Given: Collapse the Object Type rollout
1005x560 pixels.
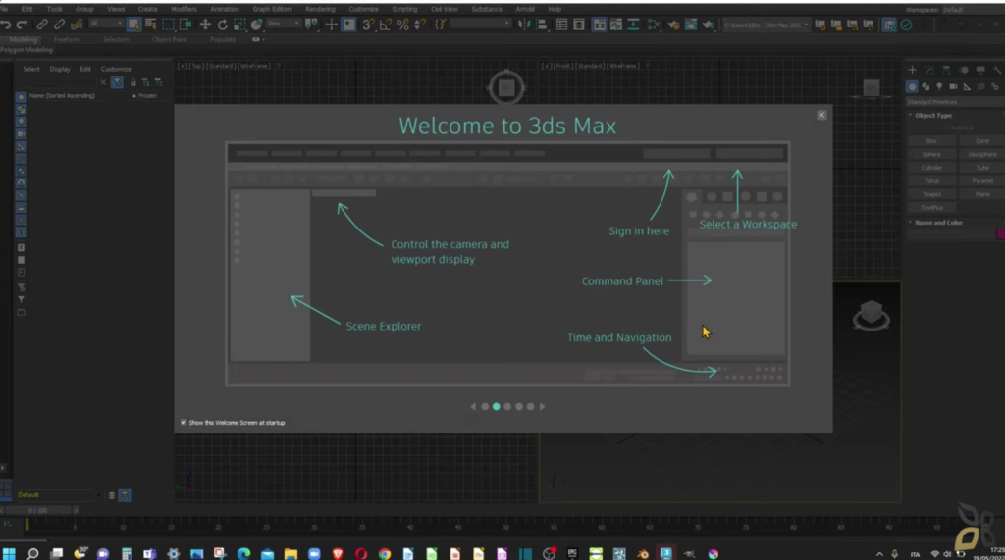Looking at the screenshot, I should coord(933,116).
